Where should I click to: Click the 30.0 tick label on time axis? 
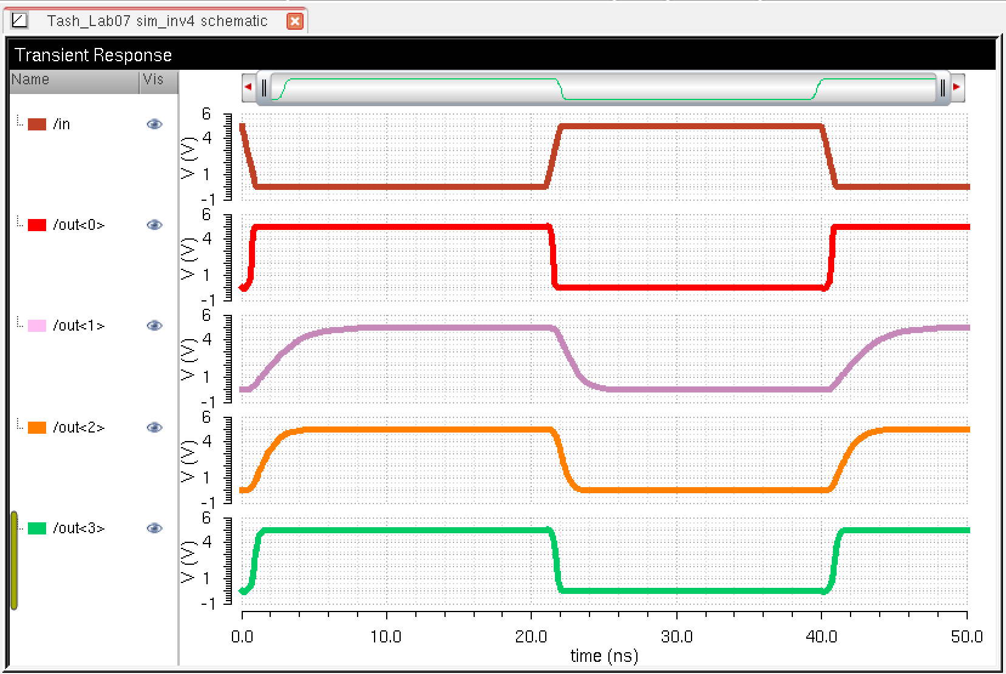677,636
